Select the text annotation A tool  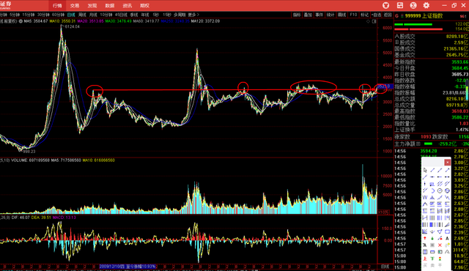(447, 239)
